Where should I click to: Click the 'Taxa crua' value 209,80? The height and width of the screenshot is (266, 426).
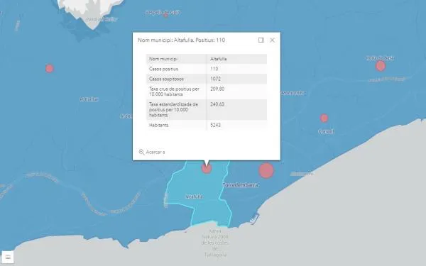217,89
